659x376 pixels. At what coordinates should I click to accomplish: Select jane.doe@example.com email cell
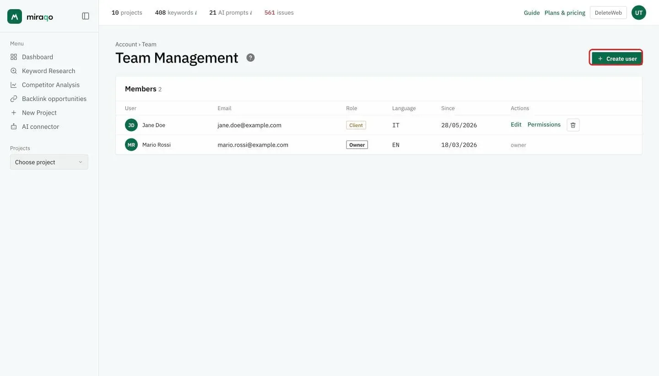pos(249,125)
